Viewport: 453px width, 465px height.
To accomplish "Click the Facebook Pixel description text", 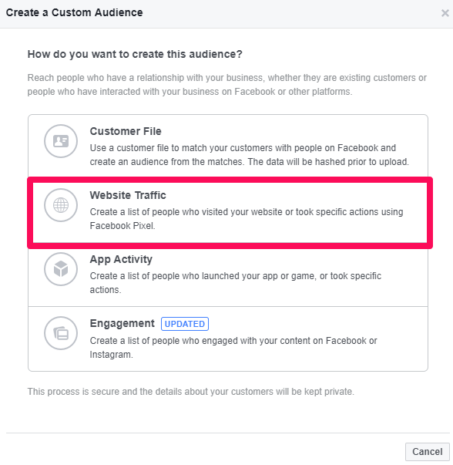I will click(247, 219).
